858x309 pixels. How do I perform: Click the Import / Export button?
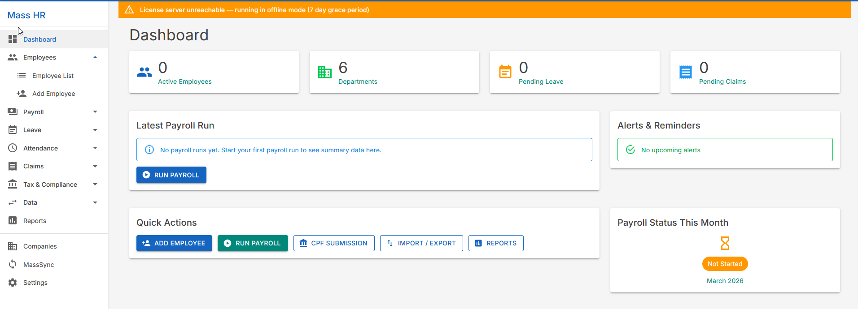(x=421, y=243)
